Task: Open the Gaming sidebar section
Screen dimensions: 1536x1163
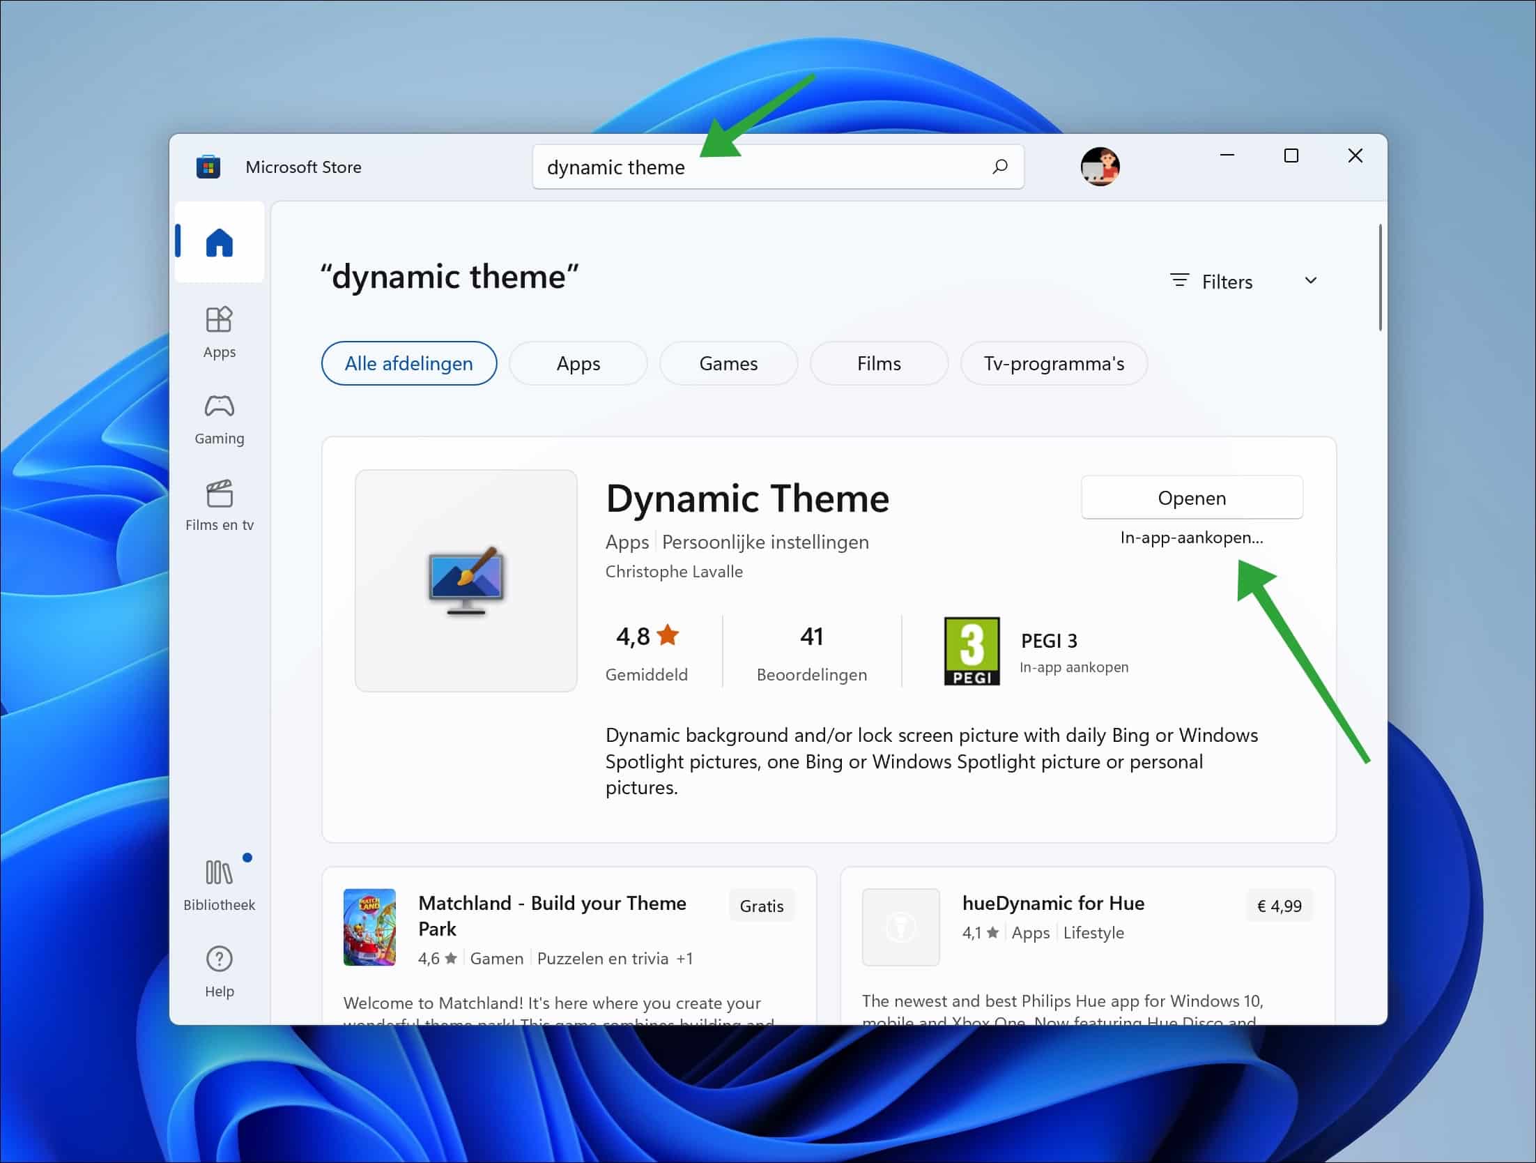Action: coord(219,418)
